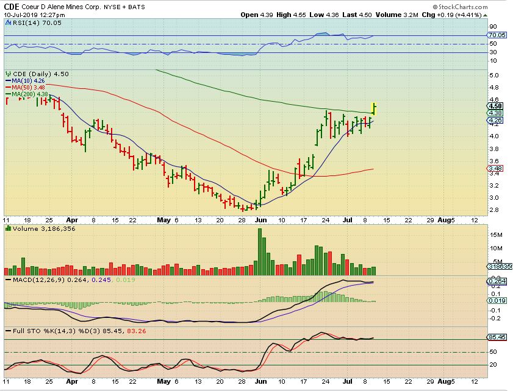Click the 3186356 volume tag on right axis

tap(500, 267)
